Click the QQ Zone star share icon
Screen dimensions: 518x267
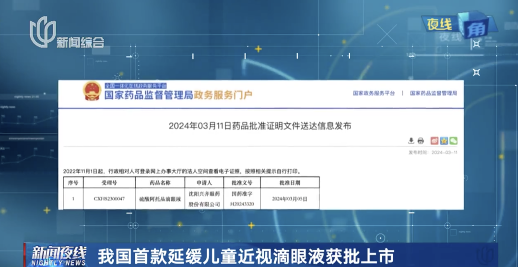(x=444, y=140)
